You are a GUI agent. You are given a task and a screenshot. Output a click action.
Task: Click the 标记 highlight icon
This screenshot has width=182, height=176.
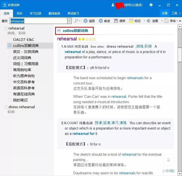(131, 21)
